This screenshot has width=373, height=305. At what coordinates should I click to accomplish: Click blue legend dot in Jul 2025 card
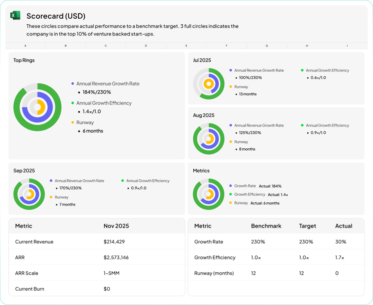[230, 70]
